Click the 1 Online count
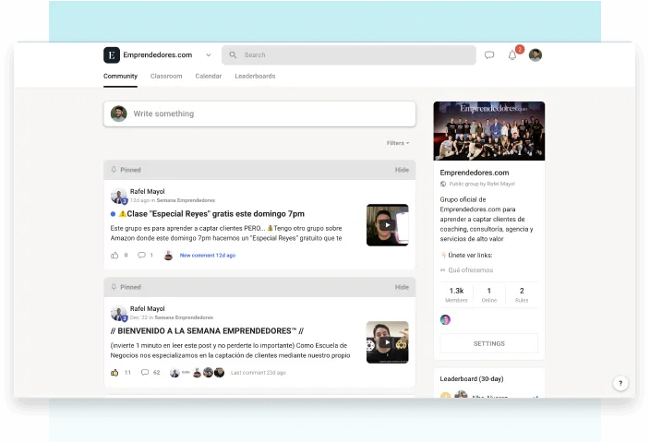The image size is (650, 442). [x=489, y=294]
